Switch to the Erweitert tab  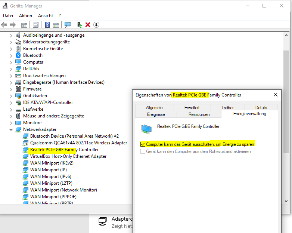coord(192,108)
